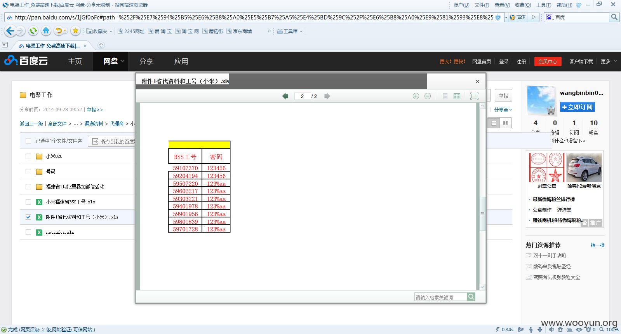621x334 pixels.
Task: Zoom out the document preview
Action: click(428, 96)
